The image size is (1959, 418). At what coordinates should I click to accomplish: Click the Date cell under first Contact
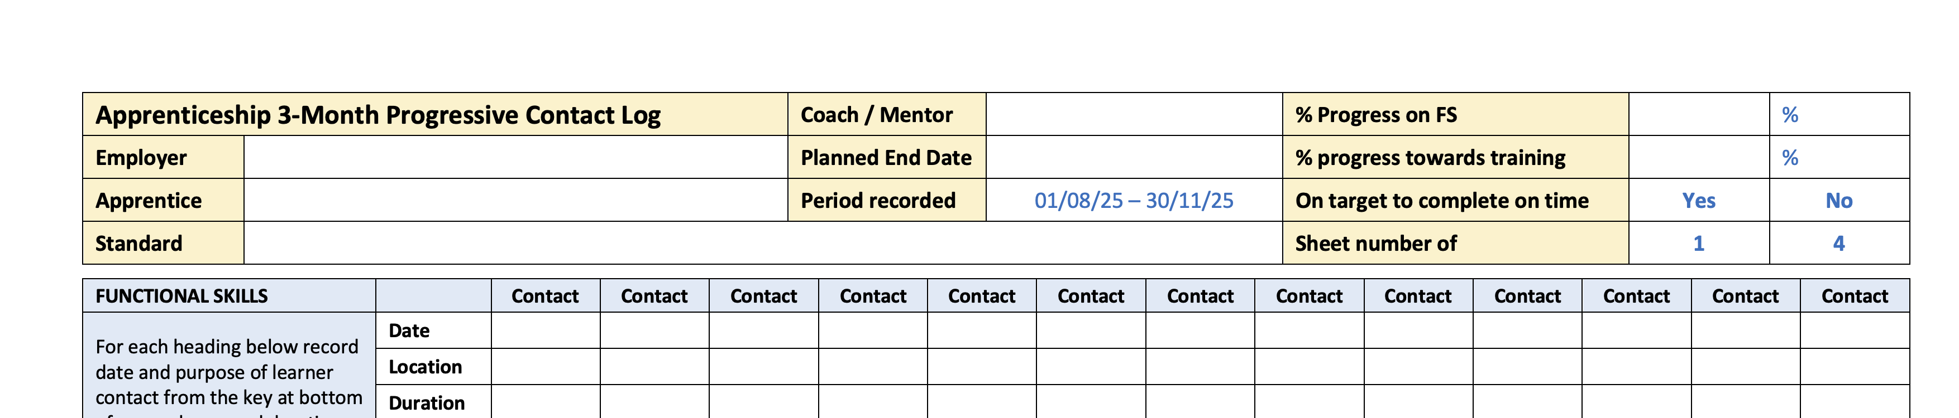(x=545, y=330)
